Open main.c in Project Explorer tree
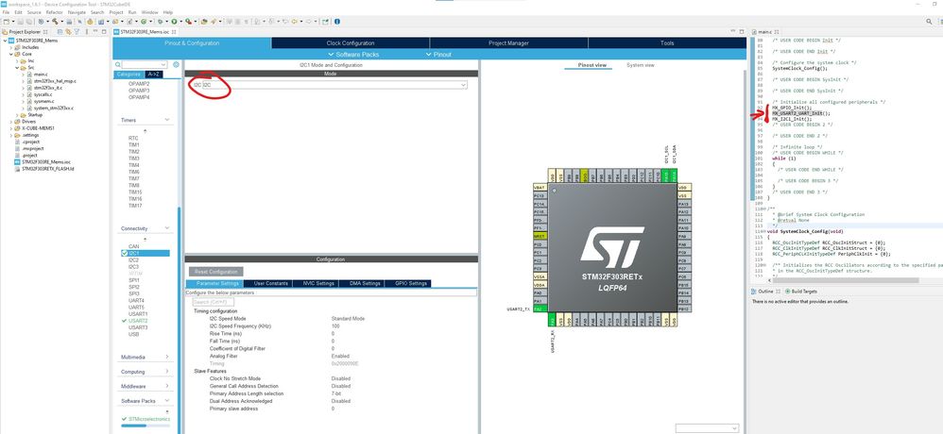 coord(41,74)
